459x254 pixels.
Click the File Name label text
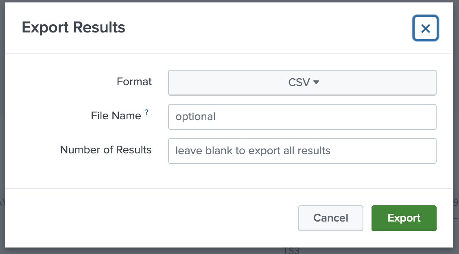(x=116, y=116)
